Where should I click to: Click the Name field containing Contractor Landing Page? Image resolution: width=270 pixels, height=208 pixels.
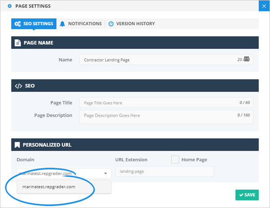coord(157,60)
